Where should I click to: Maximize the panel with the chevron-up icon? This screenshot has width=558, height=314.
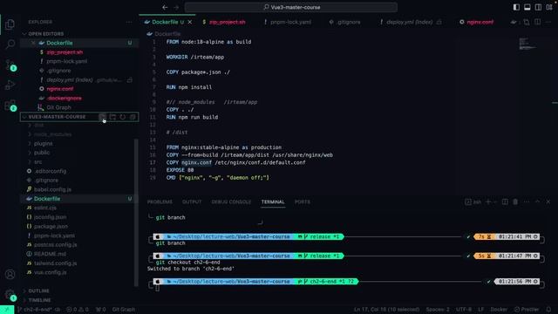tap(537, 201)
